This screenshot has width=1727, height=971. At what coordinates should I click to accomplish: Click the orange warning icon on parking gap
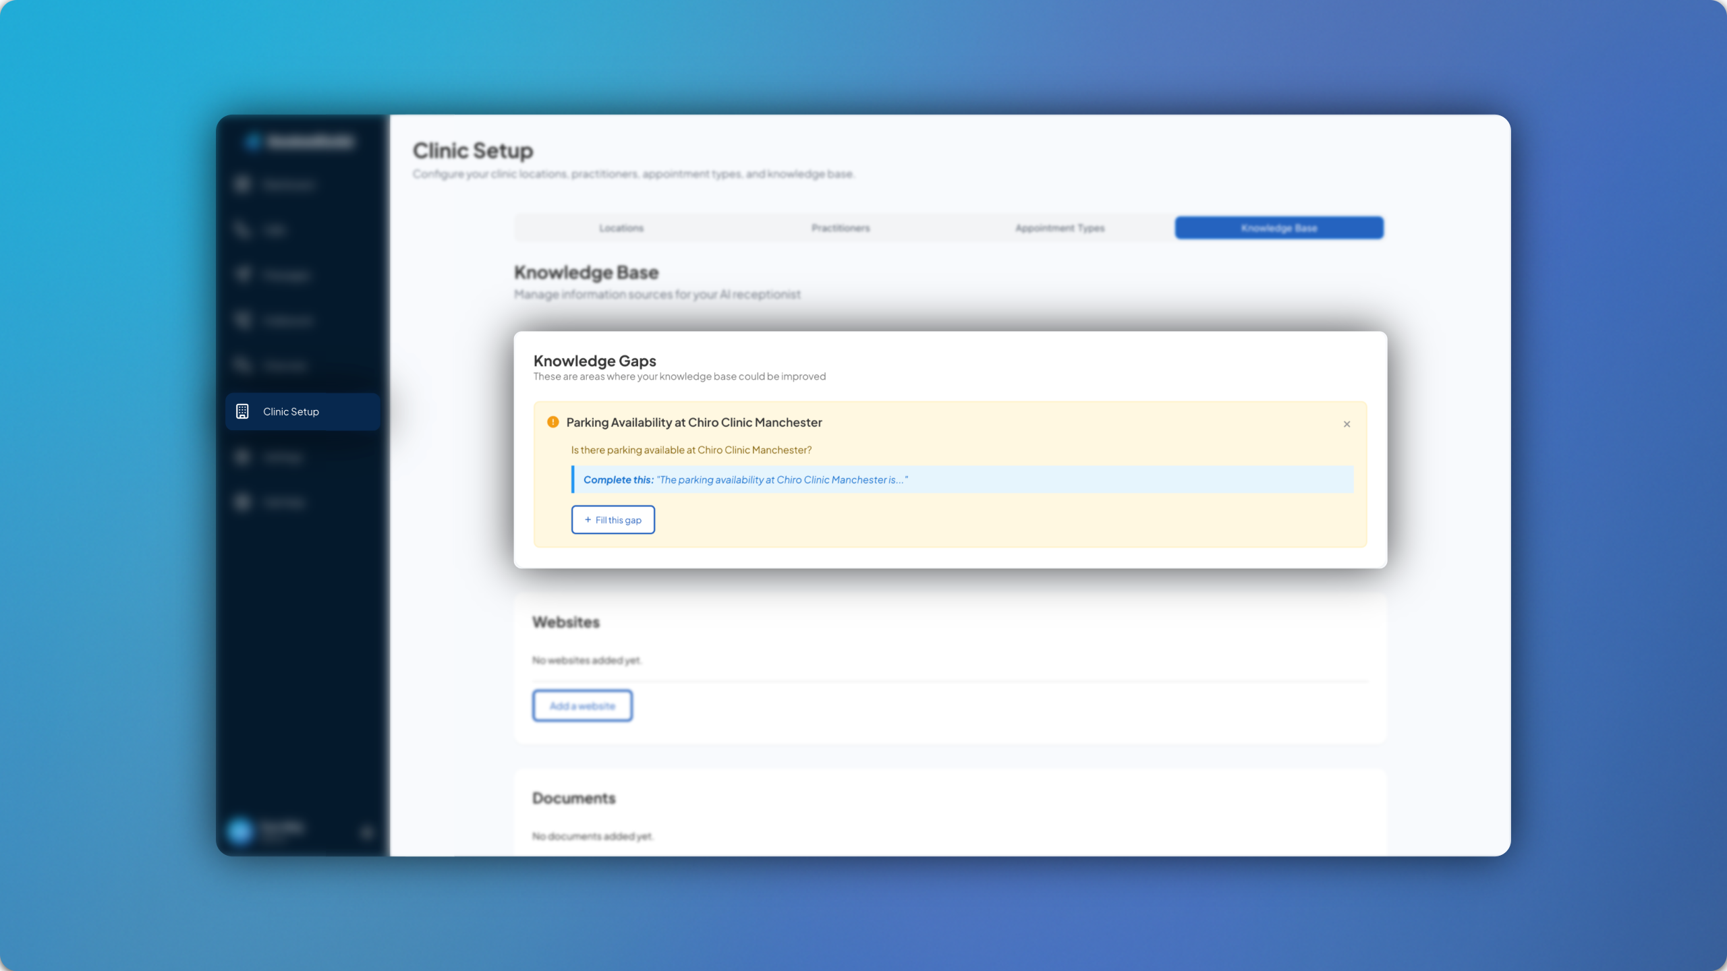point(553,422)
